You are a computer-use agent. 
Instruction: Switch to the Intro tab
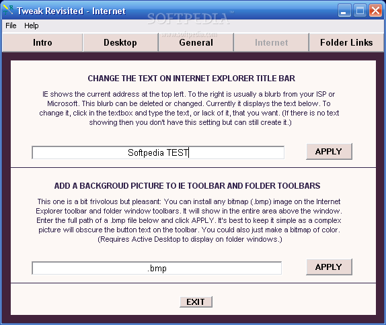point(42,42)
